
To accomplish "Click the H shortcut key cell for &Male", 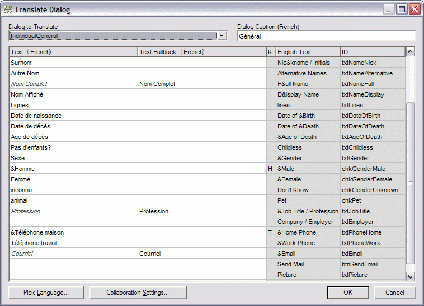I will point(271,169).
